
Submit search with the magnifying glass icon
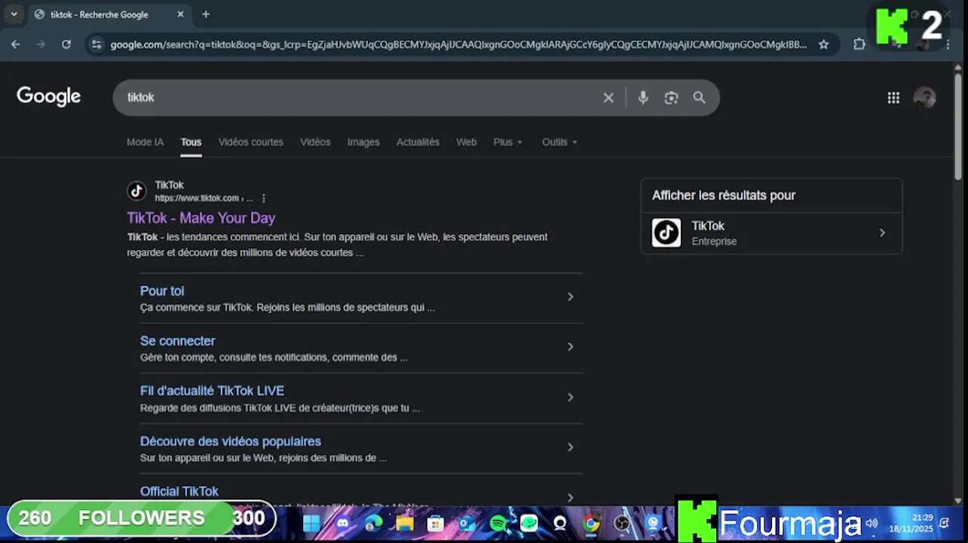(x=700, y=97)
